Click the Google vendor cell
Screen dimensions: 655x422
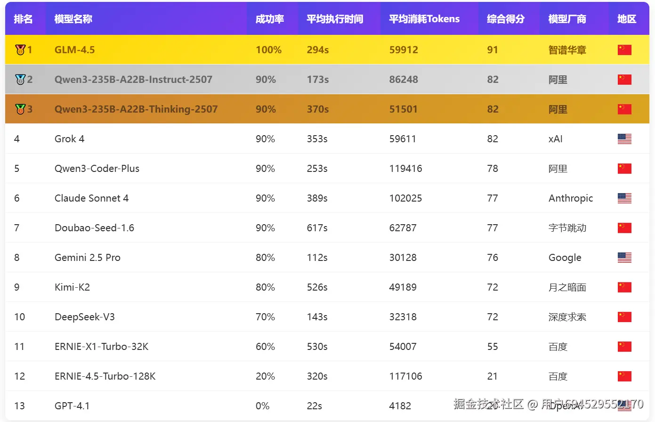[565, 258]
